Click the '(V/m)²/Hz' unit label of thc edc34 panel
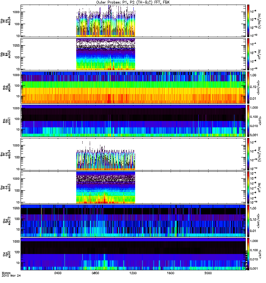 [259, 154]
